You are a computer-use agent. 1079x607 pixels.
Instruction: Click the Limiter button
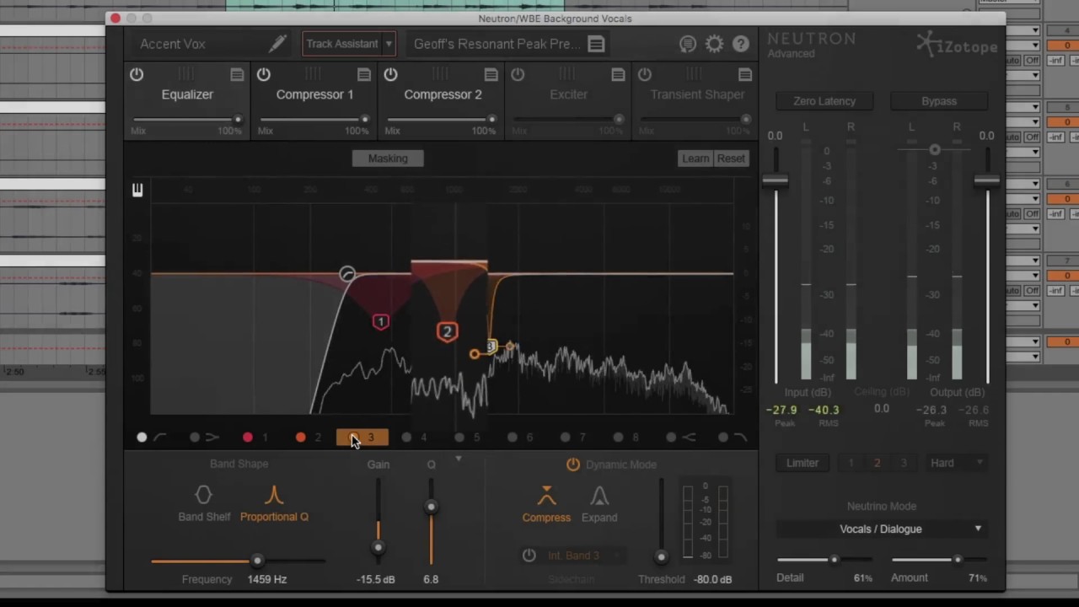point(803,463)
